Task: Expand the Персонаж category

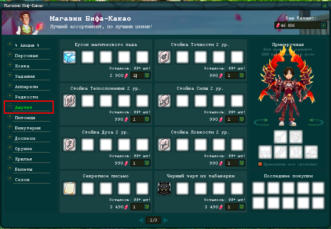Action: [x=10, y=54]
